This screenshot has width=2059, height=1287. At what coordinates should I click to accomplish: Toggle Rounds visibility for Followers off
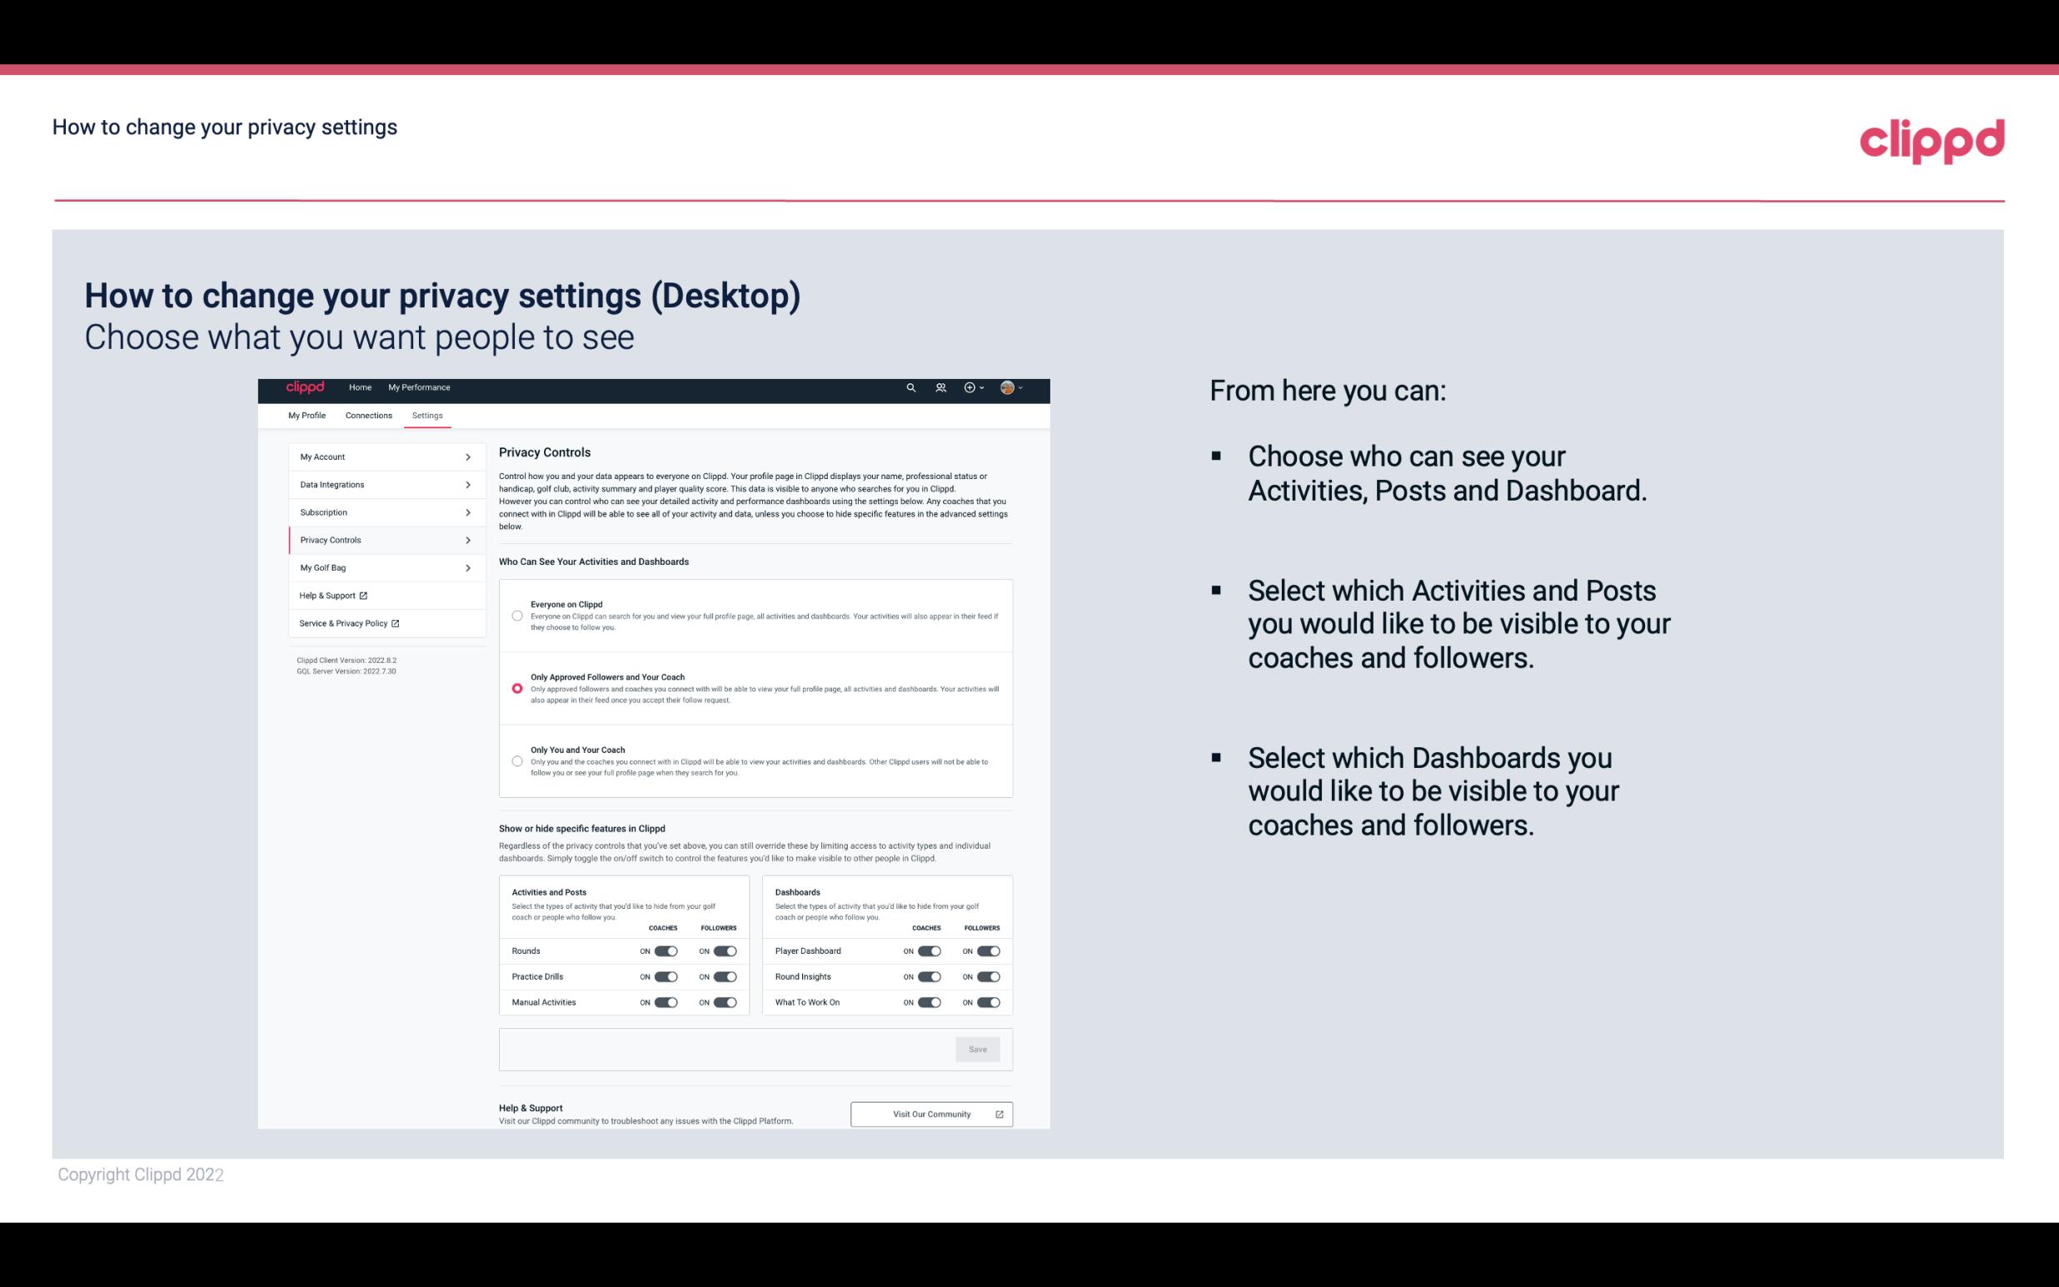pyautogui.click(x=725, y=950)
